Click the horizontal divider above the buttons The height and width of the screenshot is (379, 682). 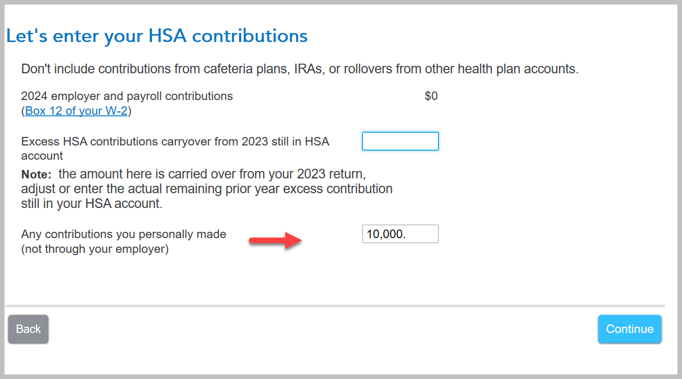point(335,306)
